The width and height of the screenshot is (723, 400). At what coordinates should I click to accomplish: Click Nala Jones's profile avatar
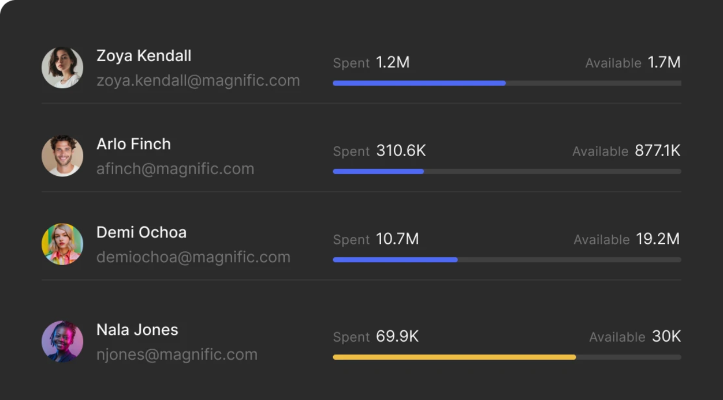[x=62, y=341]
